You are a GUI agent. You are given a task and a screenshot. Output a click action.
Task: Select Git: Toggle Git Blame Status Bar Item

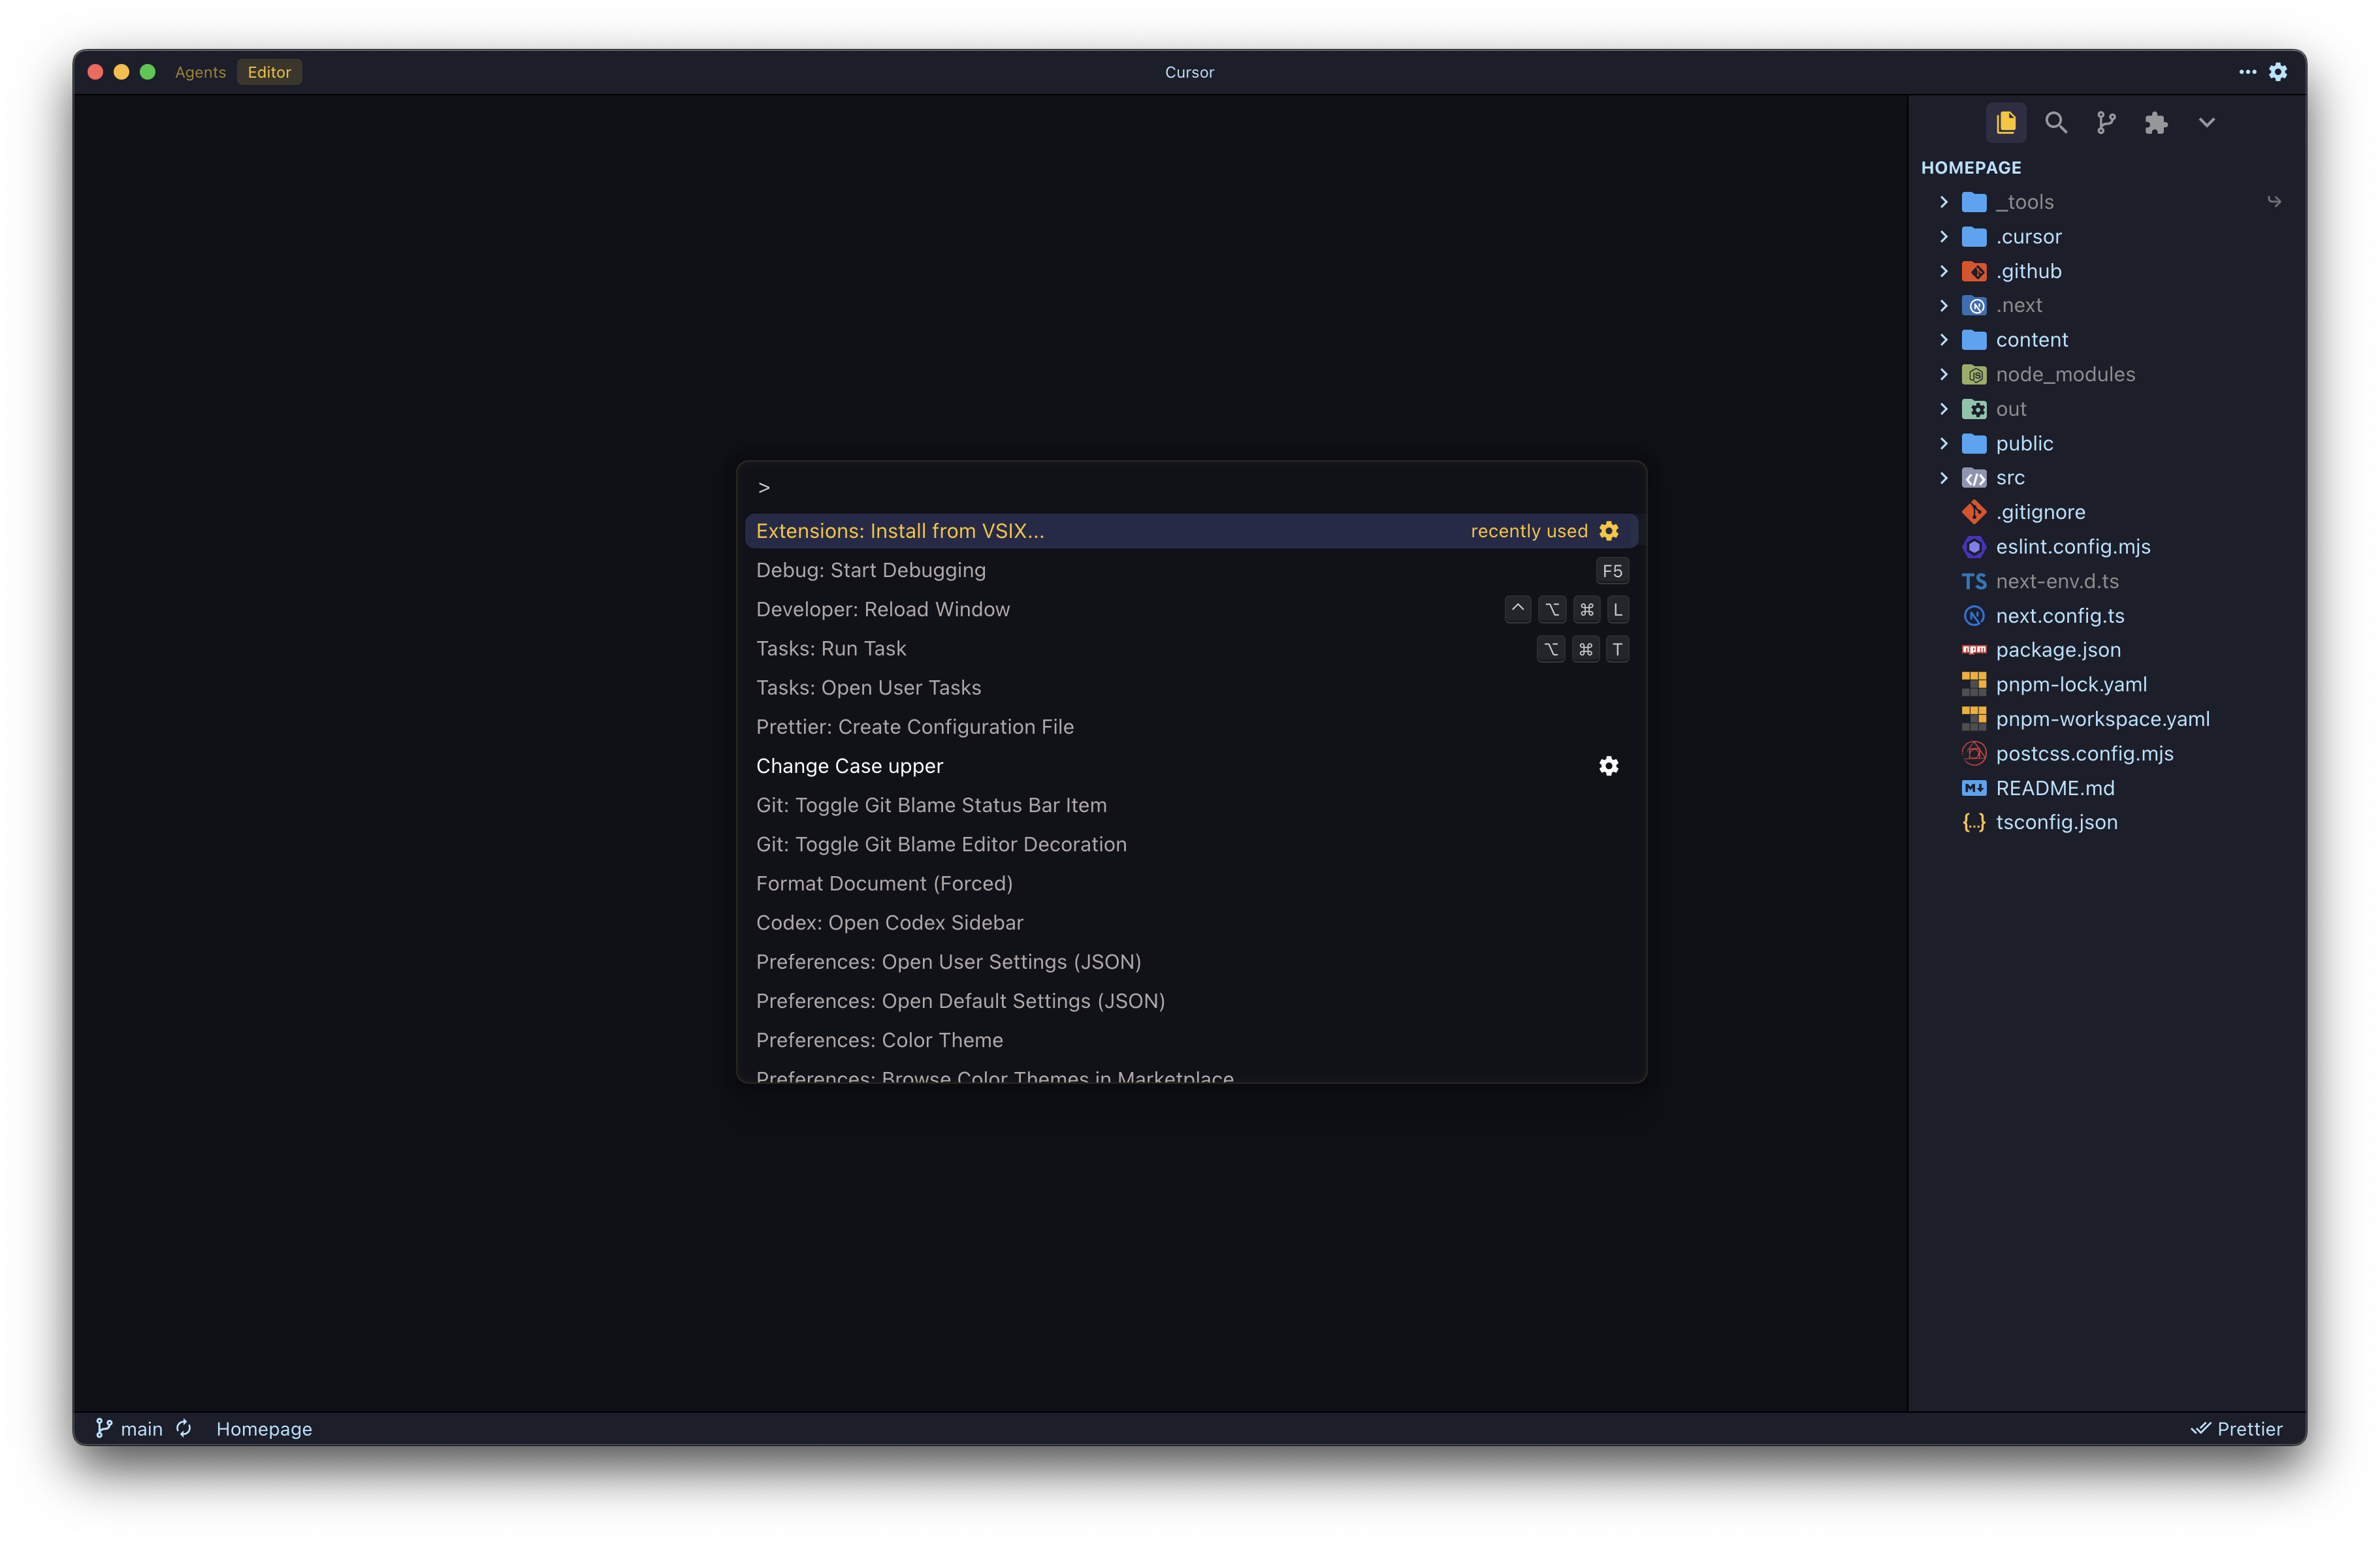[x=931, y=804]
